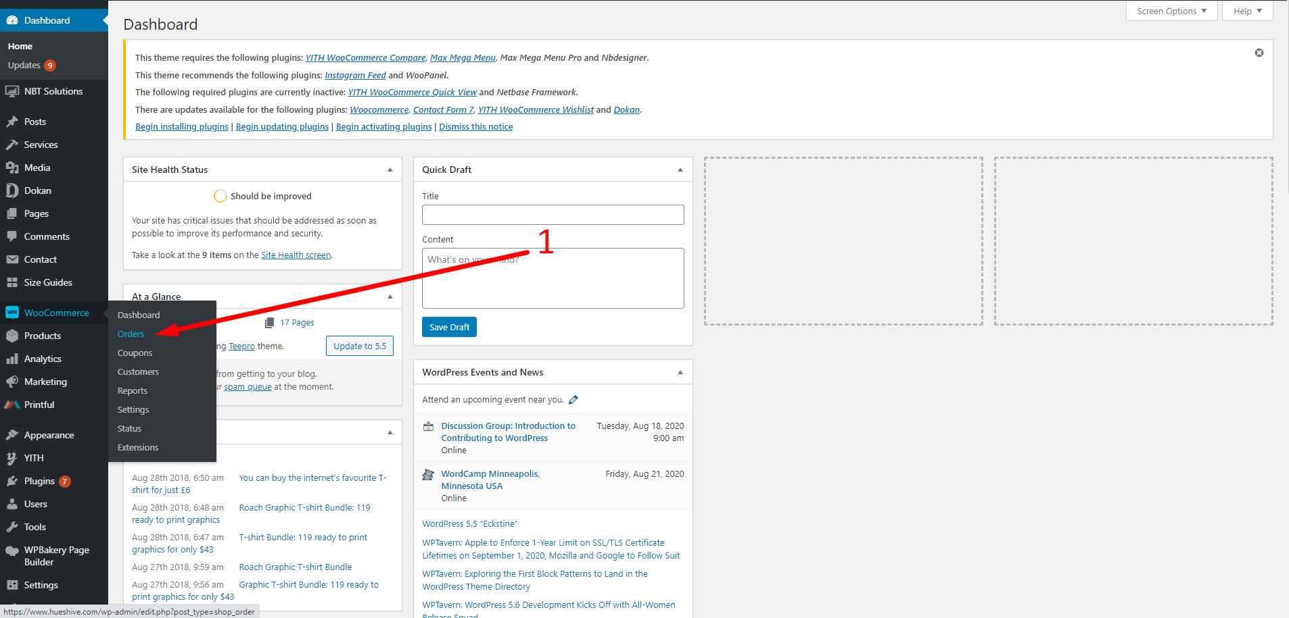
Task: Click the Update to 5.5 button
Action: coord(360,346)
